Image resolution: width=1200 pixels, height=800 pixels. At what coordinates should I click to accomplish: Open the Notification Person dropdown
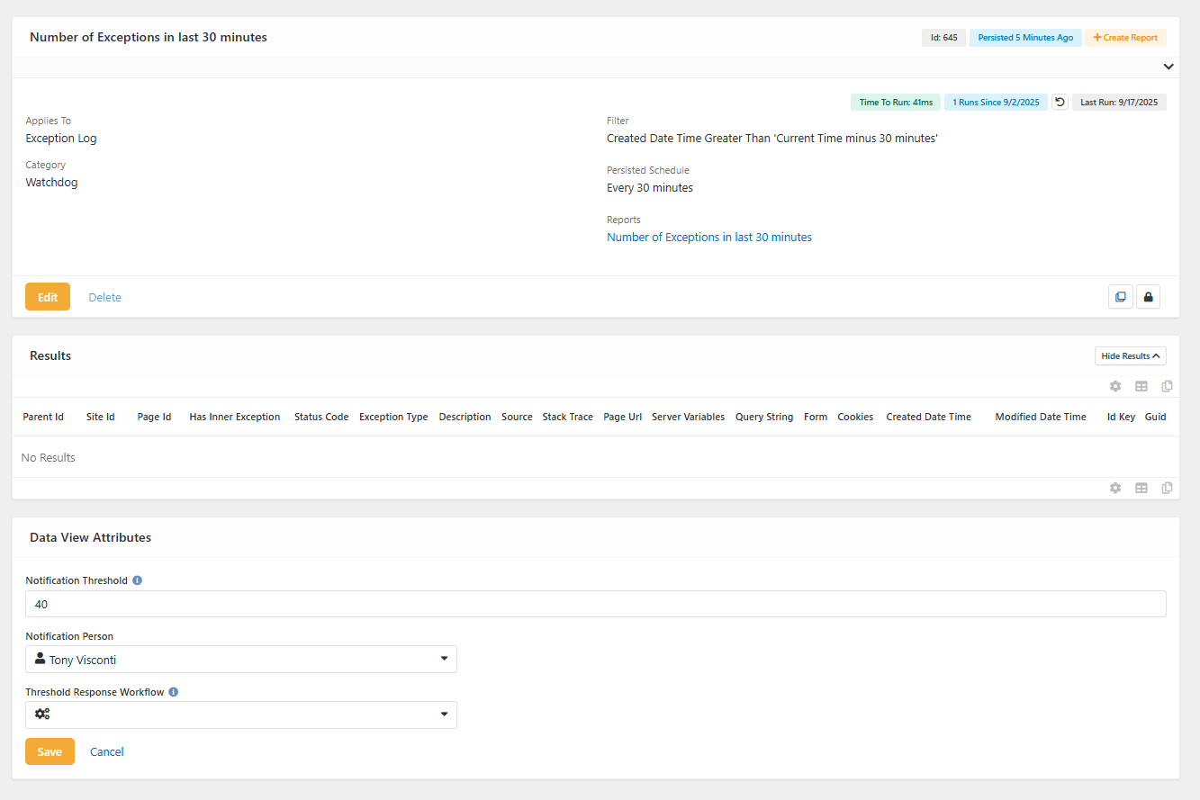coord(241,660)
